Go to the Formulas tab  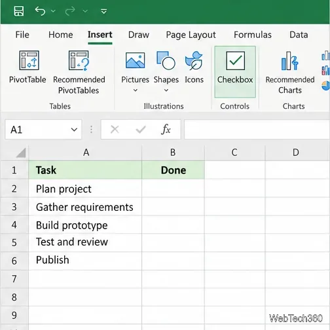[253, 35]
